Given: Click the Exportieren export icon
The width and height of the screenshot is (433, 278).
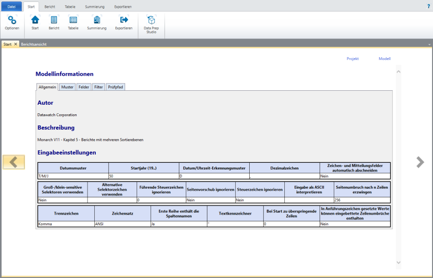Looking at the screenshot, I should (124, 20).
